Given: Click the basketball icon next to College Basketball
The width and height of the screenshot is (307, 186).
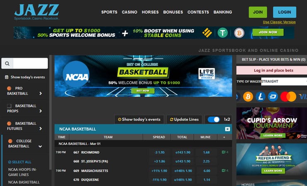Looking at the screenshot, I should tap(10, 141).
